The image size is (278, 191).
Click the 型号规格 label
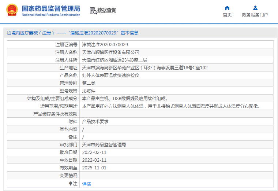coord(68,91)
